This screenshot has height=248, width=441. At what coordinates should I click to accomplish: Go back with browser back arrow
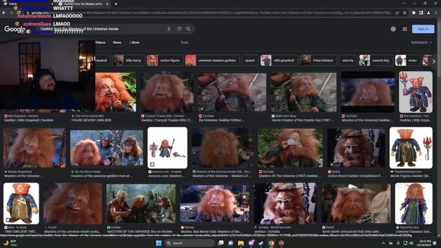pos(4,12)
